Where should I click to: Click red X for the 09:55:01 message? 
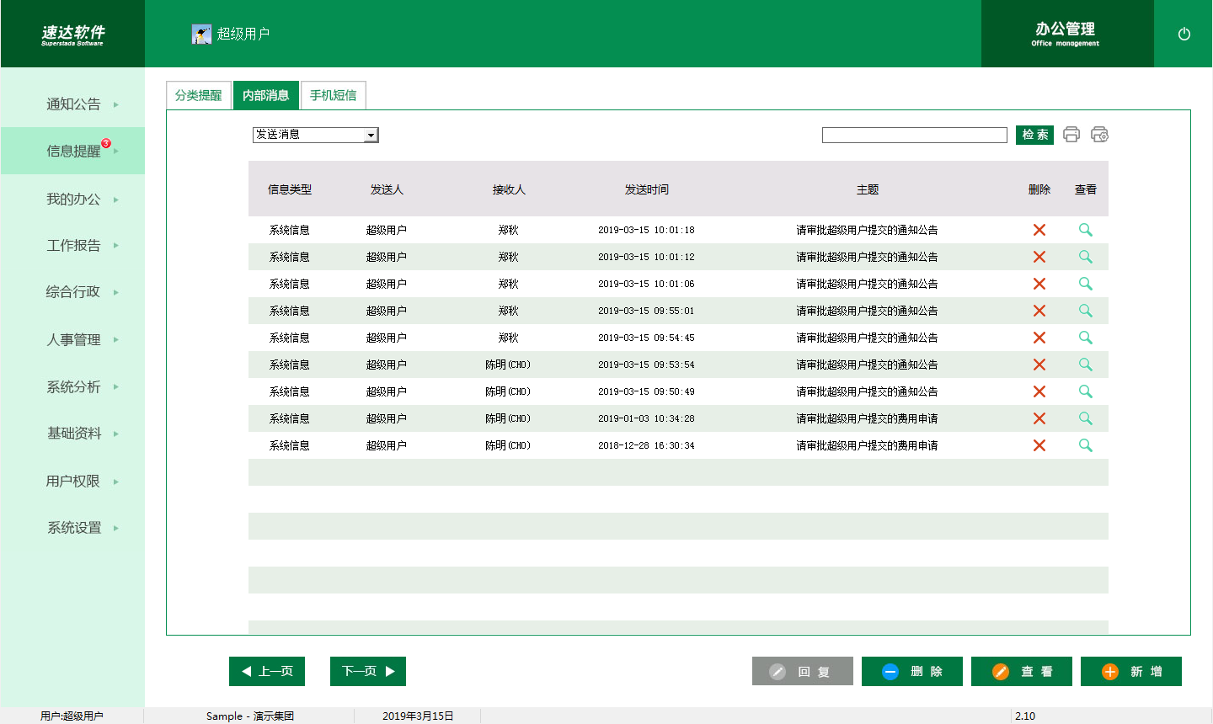pyautogui.click(x=1039, y=311)
